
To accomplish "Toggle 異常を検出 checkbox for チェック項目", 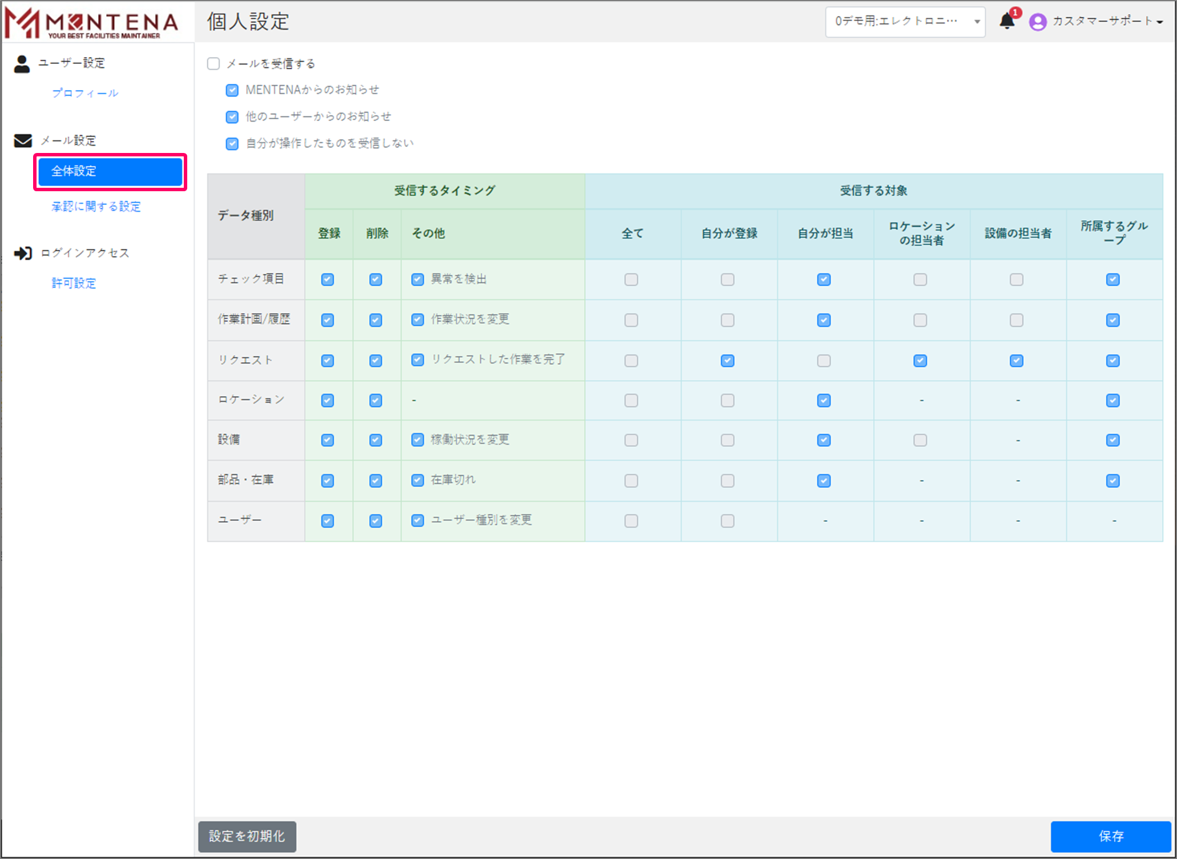I will 418,279.
